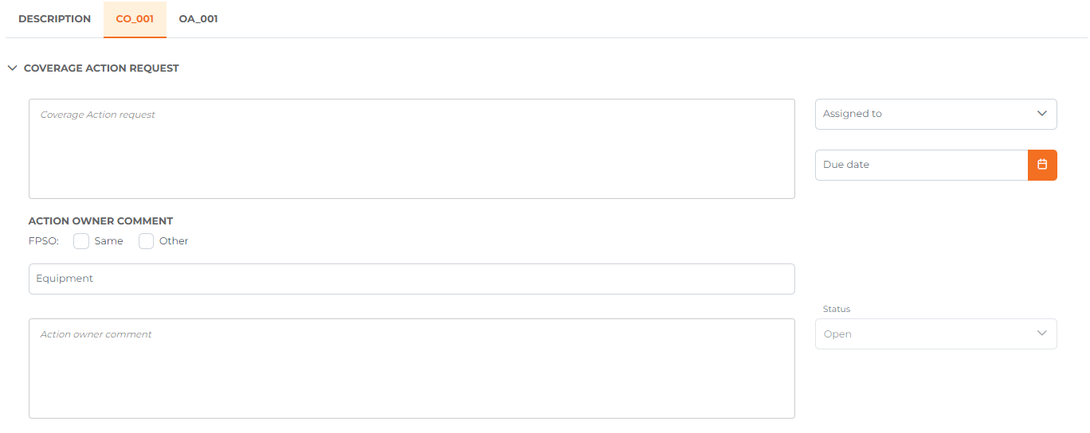Screen dimensions: 1090x433
Task: Click into the Equipment input field
Action: [412, 279]
